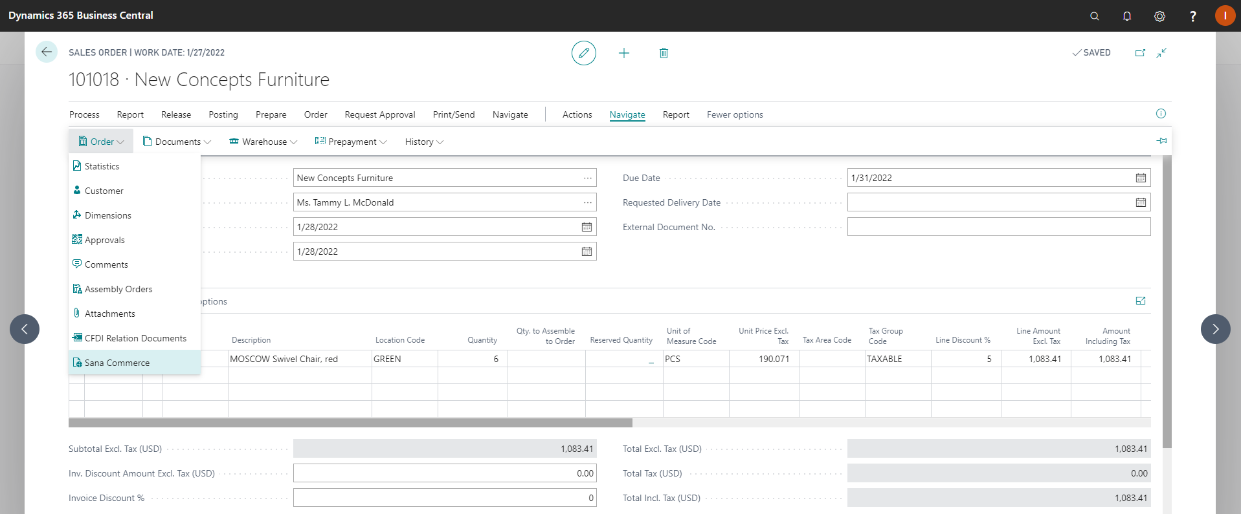This screenshot has height=514, width=1241.
Task: Click unit price cell 190.071
Action: [764, 359]
